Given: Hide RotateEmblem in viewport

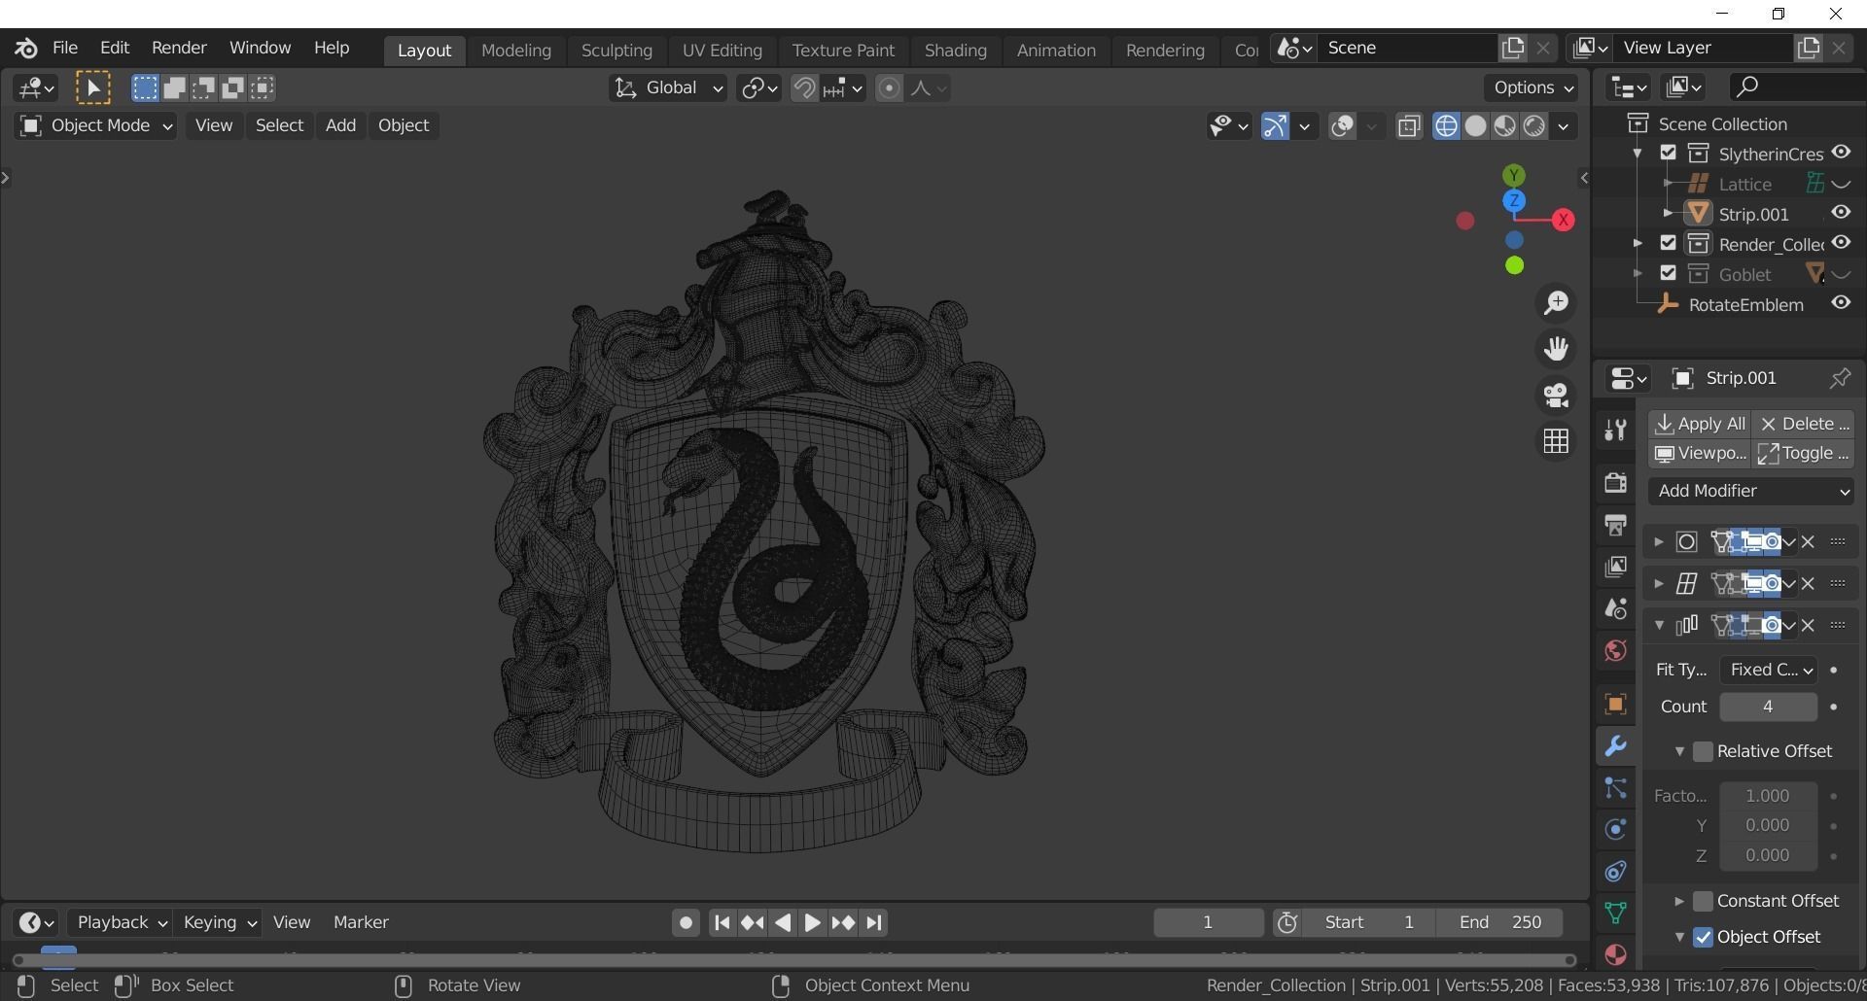Looking at the screenshot, I should coord(1841,303).
